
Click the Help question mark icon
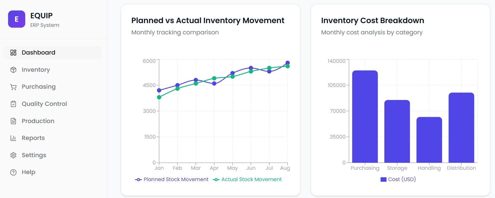click(13, 172)
